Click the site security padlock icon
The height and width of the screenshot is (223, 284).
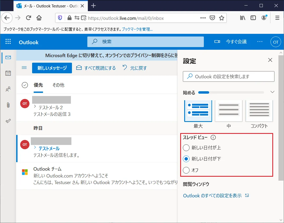pos(69,18)
